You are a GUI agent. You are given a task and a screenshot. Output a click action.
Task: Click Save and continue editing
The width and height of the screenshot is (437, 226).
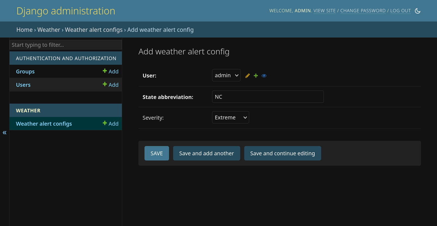pos(282,153)
